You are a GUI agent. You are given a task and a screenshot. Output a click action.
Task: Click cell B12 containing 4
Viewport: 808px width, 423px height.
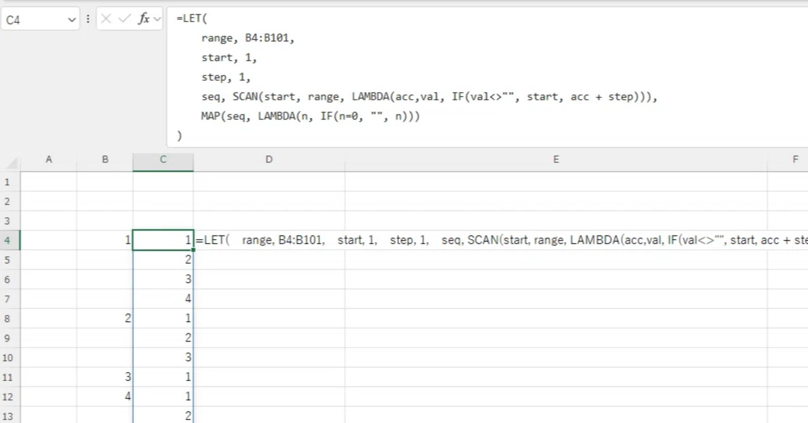point(105,397)
